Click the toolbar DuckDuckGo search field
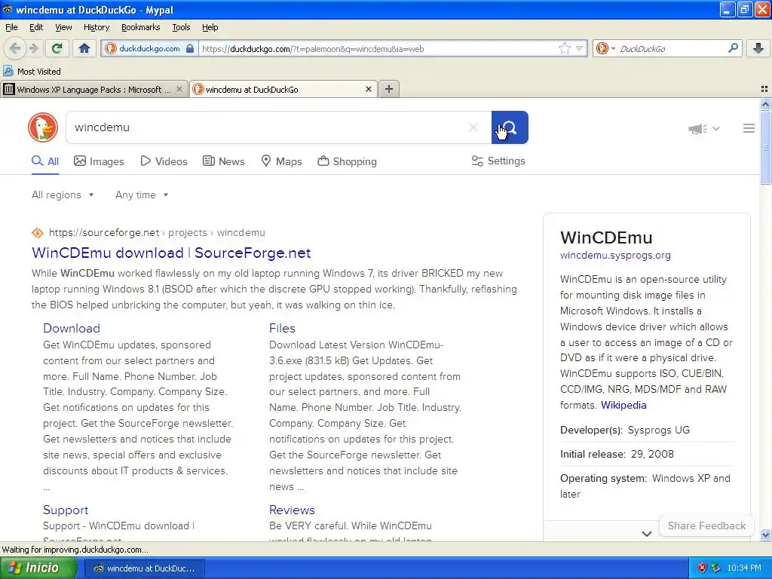 (x=670, y=48)
